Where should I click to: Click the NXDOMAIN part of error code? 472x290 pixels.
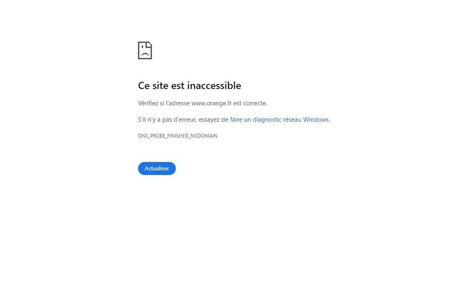[x=204, y=136]
